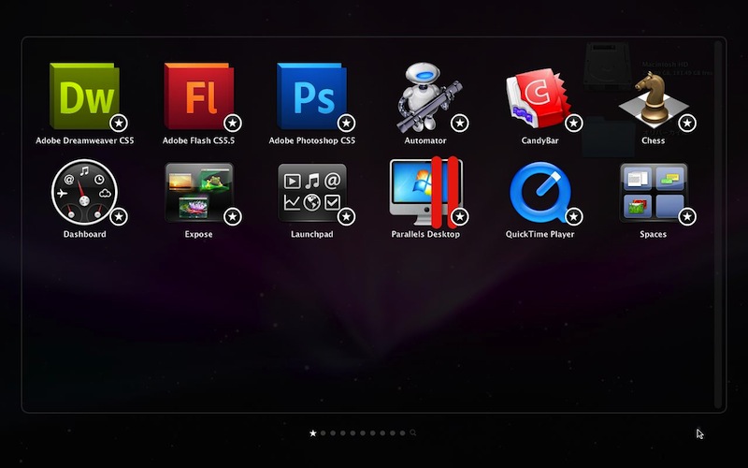Click the vertical scrollbar on the right
748x468 pixels.
coord(718,223)
